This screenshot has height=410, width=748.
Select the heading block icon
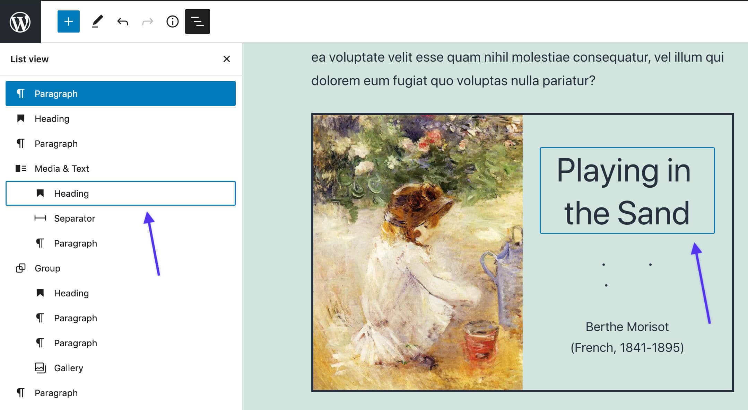coord(41,193)
